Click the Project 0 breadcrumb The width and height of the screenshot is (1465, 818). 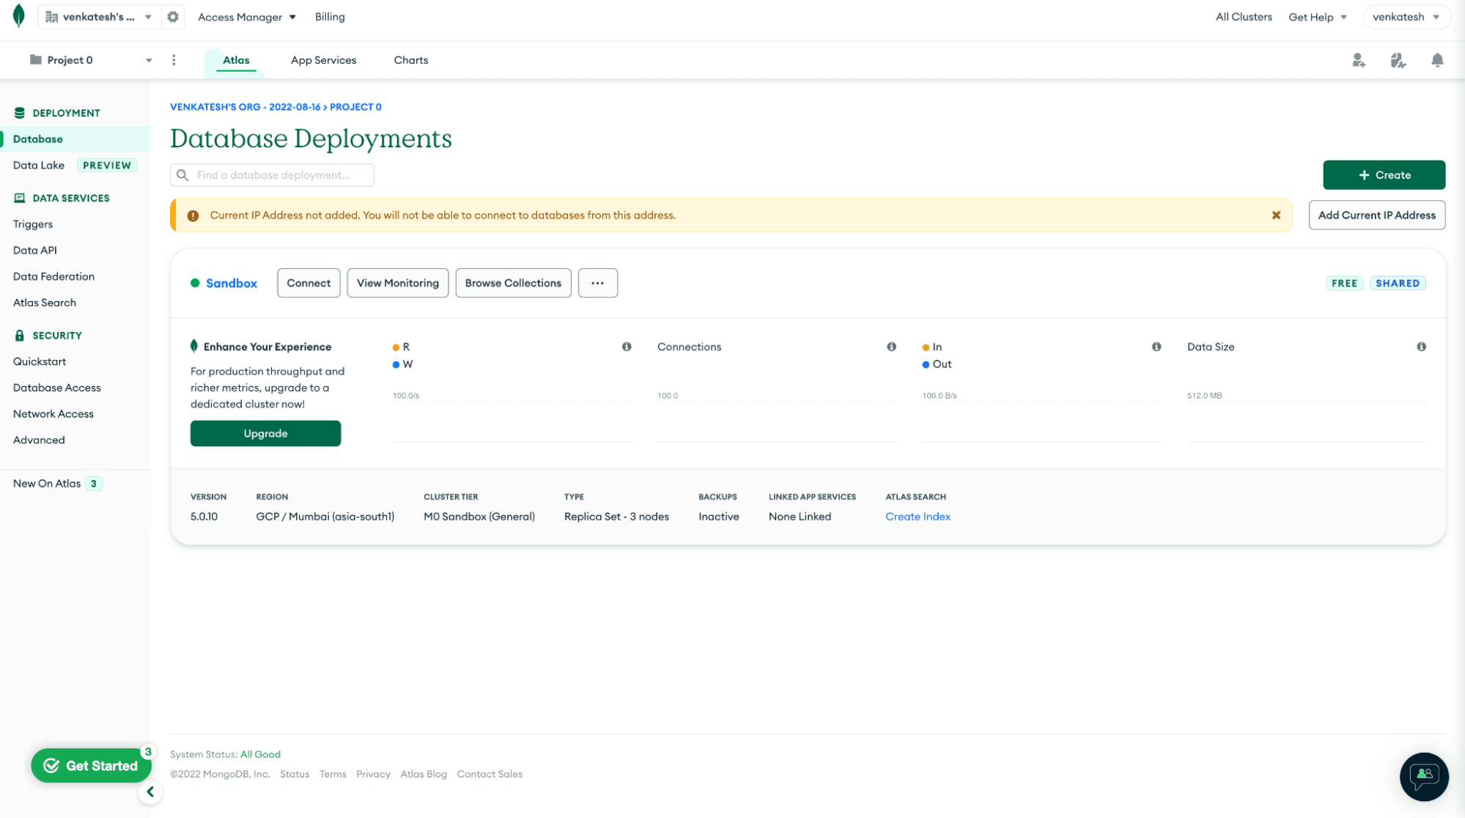(x=355, y=107)
